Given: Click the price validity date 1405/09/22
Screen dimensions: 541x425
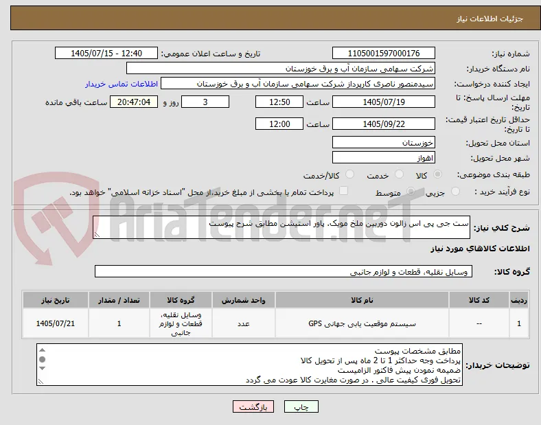Looking at the screenshot, I should click(x=384, y=124).
